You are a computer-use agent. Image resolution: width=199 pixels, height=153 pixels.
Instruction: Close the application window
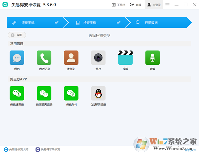point(195,5)
